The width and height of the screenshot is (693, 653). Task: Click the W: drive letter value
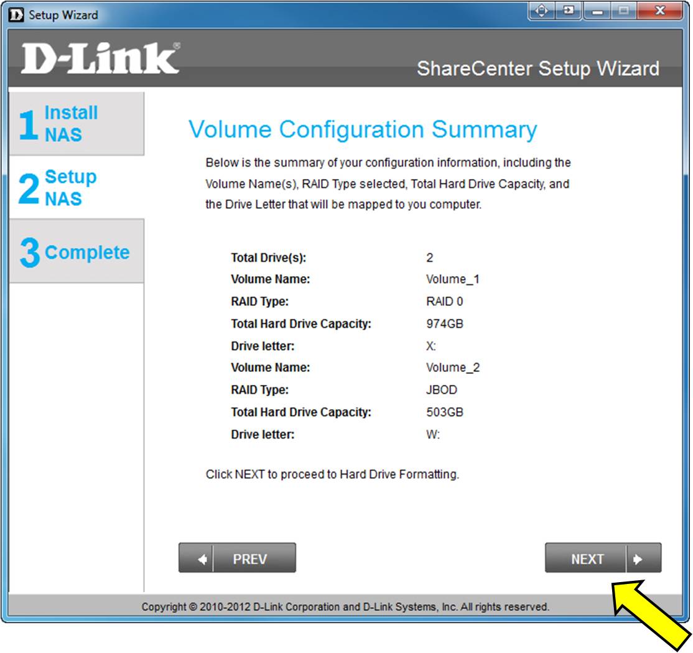click(x=433, y=434)
